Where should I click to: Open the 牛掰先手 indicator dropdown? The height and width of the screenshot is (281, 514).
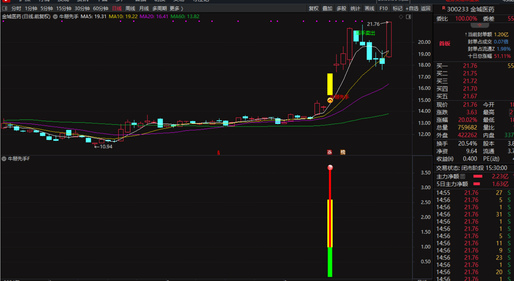55,17
